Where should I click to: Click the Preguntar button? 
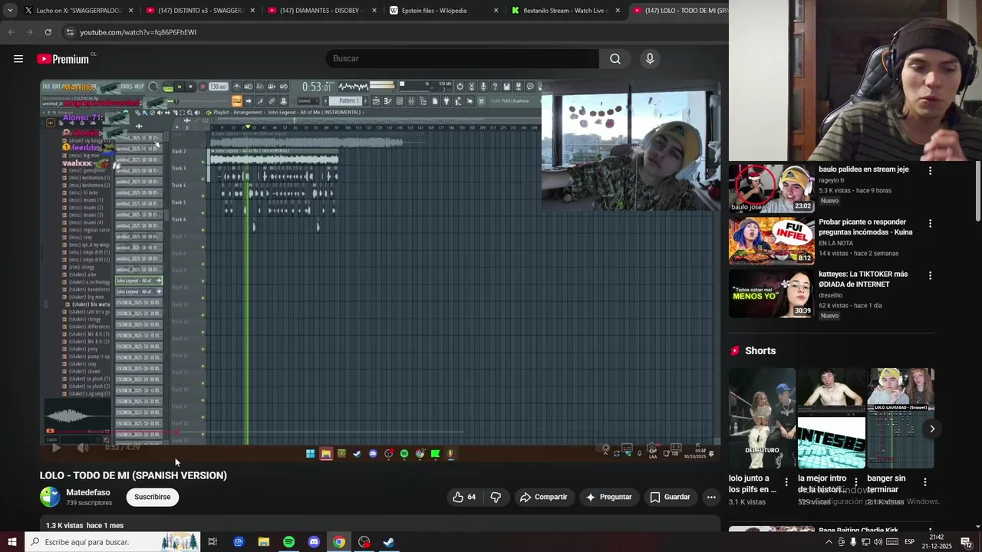tap(608, 497)
